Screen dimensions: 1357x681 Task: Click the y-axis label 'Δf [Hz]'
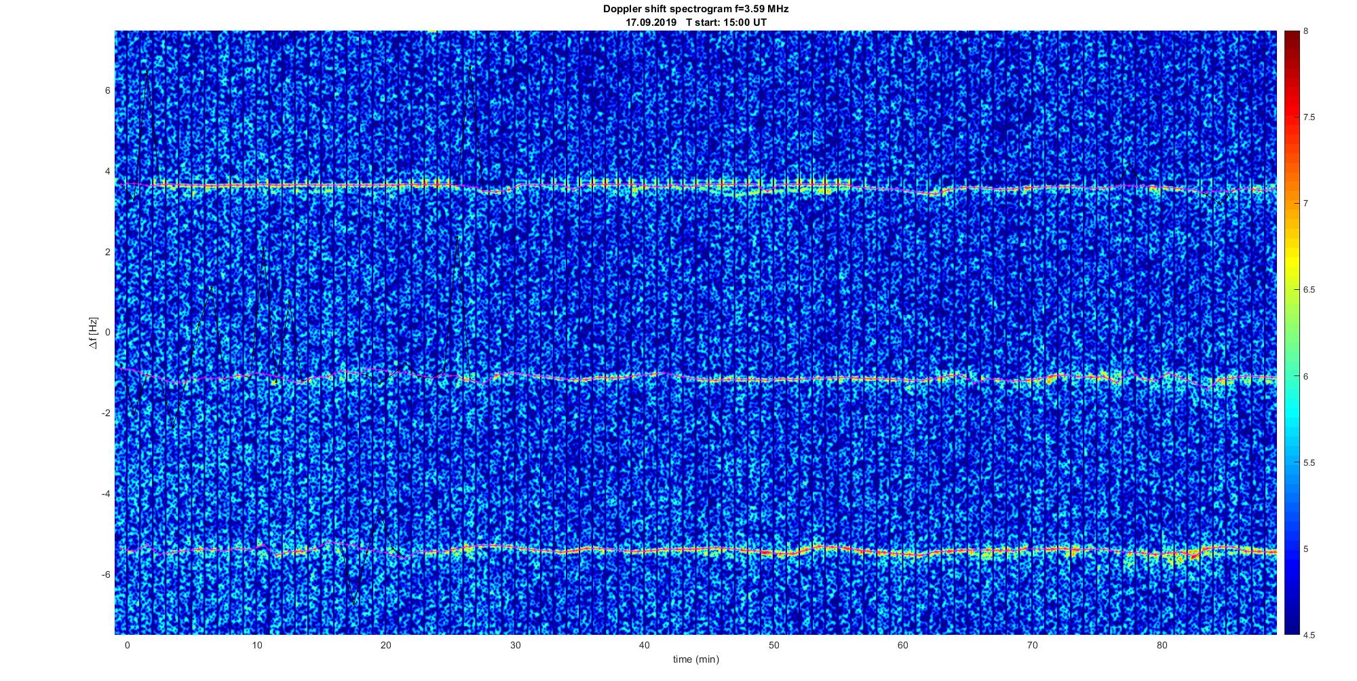[93, 333]
